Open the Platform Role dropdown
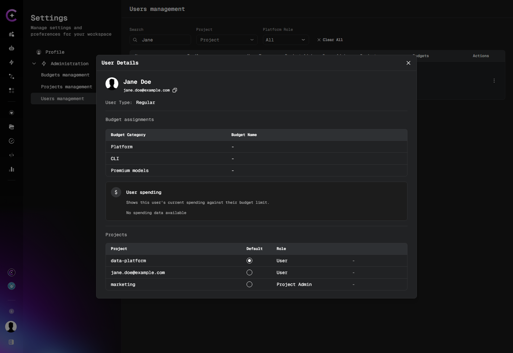 pyautogui.click(x=286, y=40)
